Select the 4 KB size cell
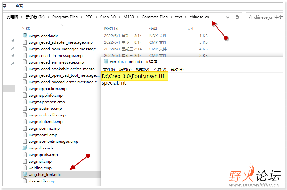 coord(203,49)
